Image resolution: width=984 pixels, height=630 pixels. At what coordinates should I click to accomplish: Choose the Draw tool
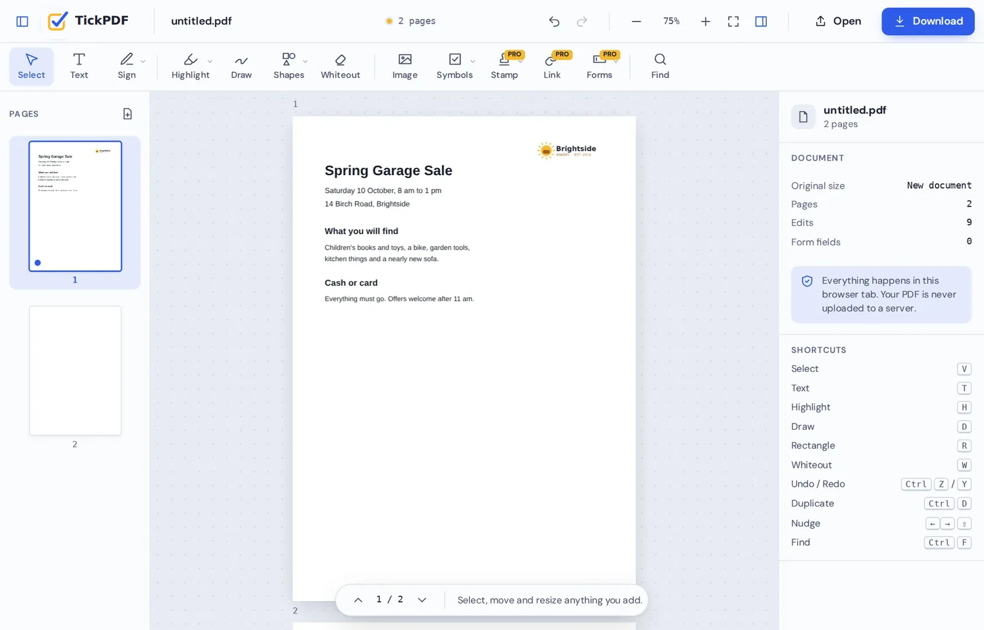[241, 66]
